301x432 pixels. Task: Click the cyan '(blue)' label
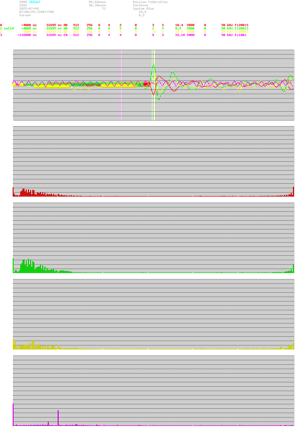pyautogui.click(x=35, y=2)
